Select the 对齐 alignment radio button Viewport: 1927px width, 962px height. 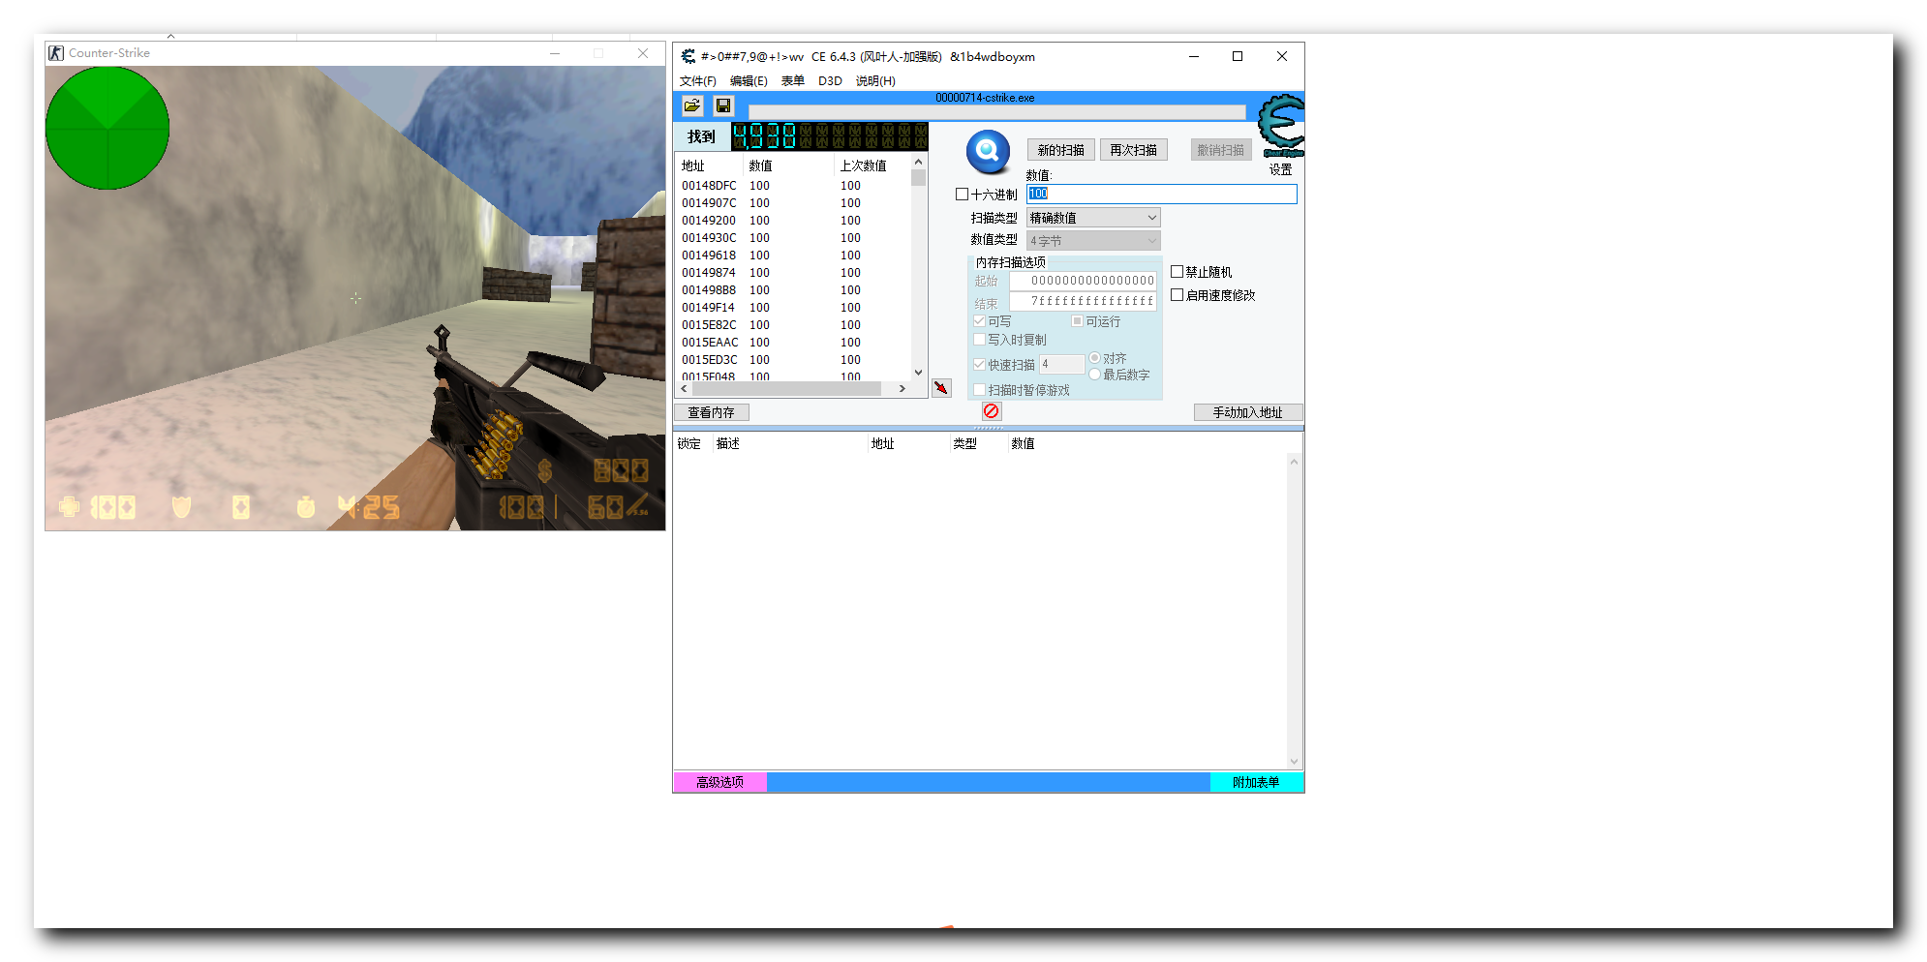[x=1094, y=358]
